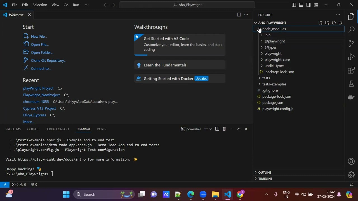Open Source Control view in activity bar
This screenshot has height=201, width=358.
351,43
